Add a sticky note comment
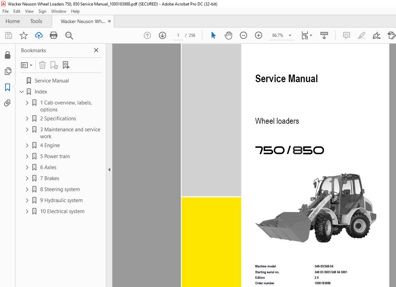The image size is (396, 287). coord(347,35)
